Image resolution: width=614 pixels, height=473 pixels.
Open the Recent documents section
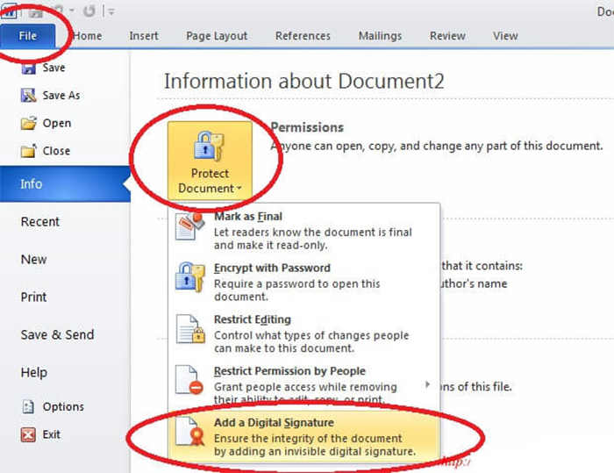coord(40,222)
